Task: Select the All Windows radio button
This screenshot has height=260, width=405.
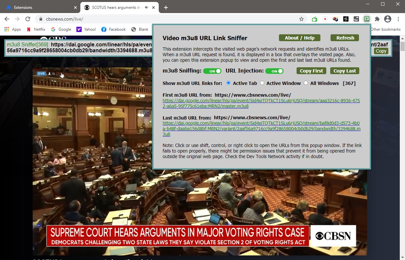Action: click(306, 83)
